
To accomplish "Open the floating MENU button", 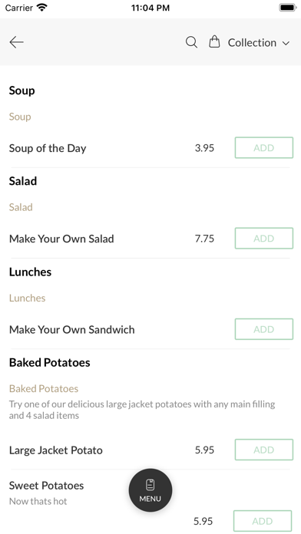I will (150, 490).
